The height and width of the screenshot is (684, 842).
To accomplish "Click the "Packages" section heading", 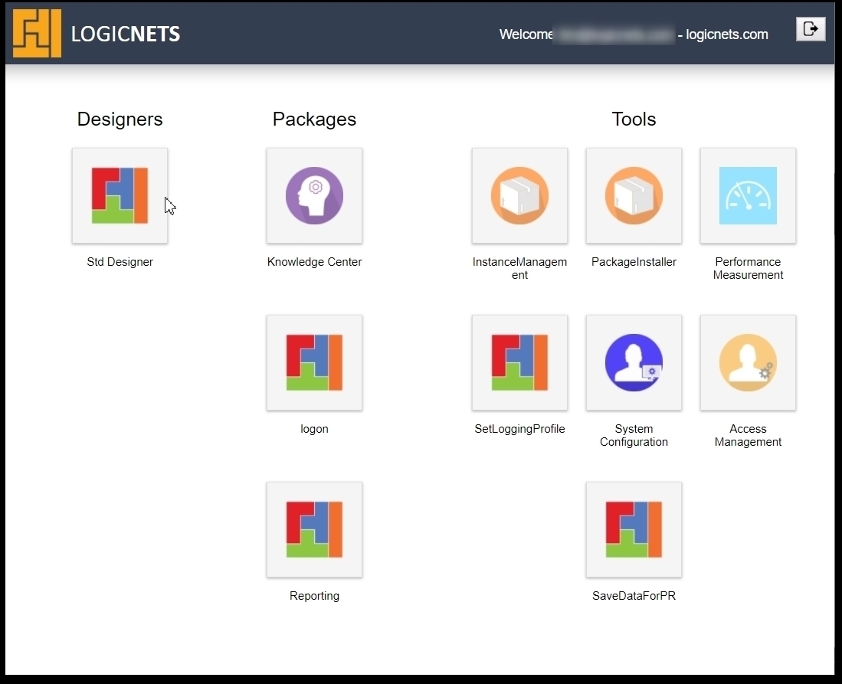I will click(x=314, y=119).
